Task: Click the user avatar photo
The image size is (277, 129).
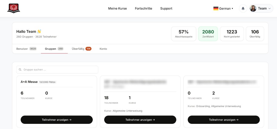Action: 253,8
